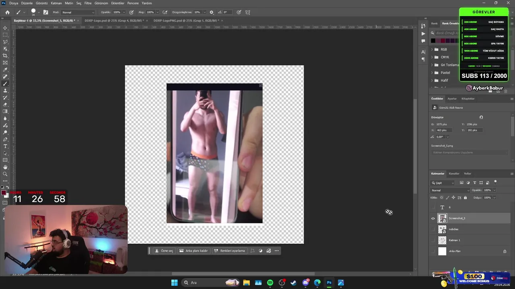Viewport: 515px width, 289px height.
Task: Select the Zoom tool
Action: [5, 174]
